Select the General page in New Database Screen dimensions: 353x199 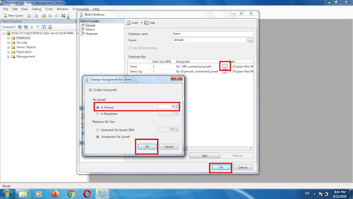click(90, 25)
